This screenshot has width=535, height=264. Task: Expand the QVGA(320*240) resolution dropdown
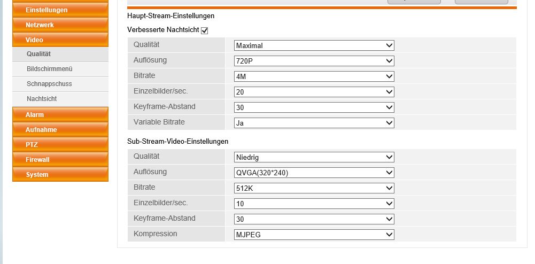click(314, 173)
